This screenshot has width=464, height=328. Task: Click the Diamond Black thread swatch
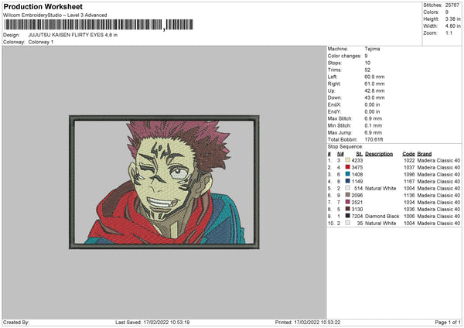tap(348, 216)
